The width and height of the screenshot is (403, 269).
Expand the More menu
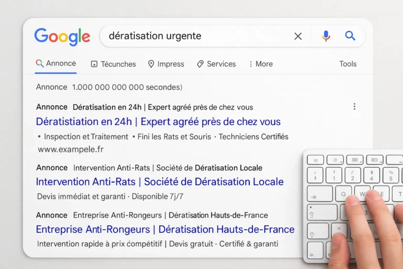(261, 64)
